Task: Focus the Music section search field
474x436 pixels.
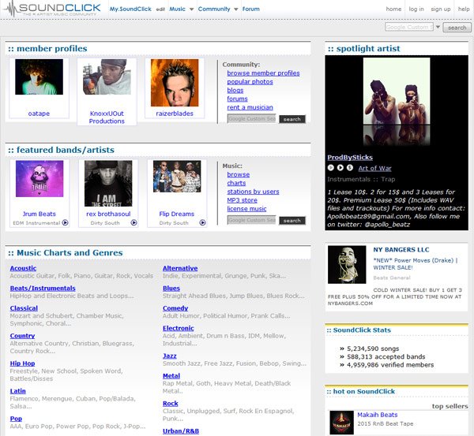Action: 251,220
